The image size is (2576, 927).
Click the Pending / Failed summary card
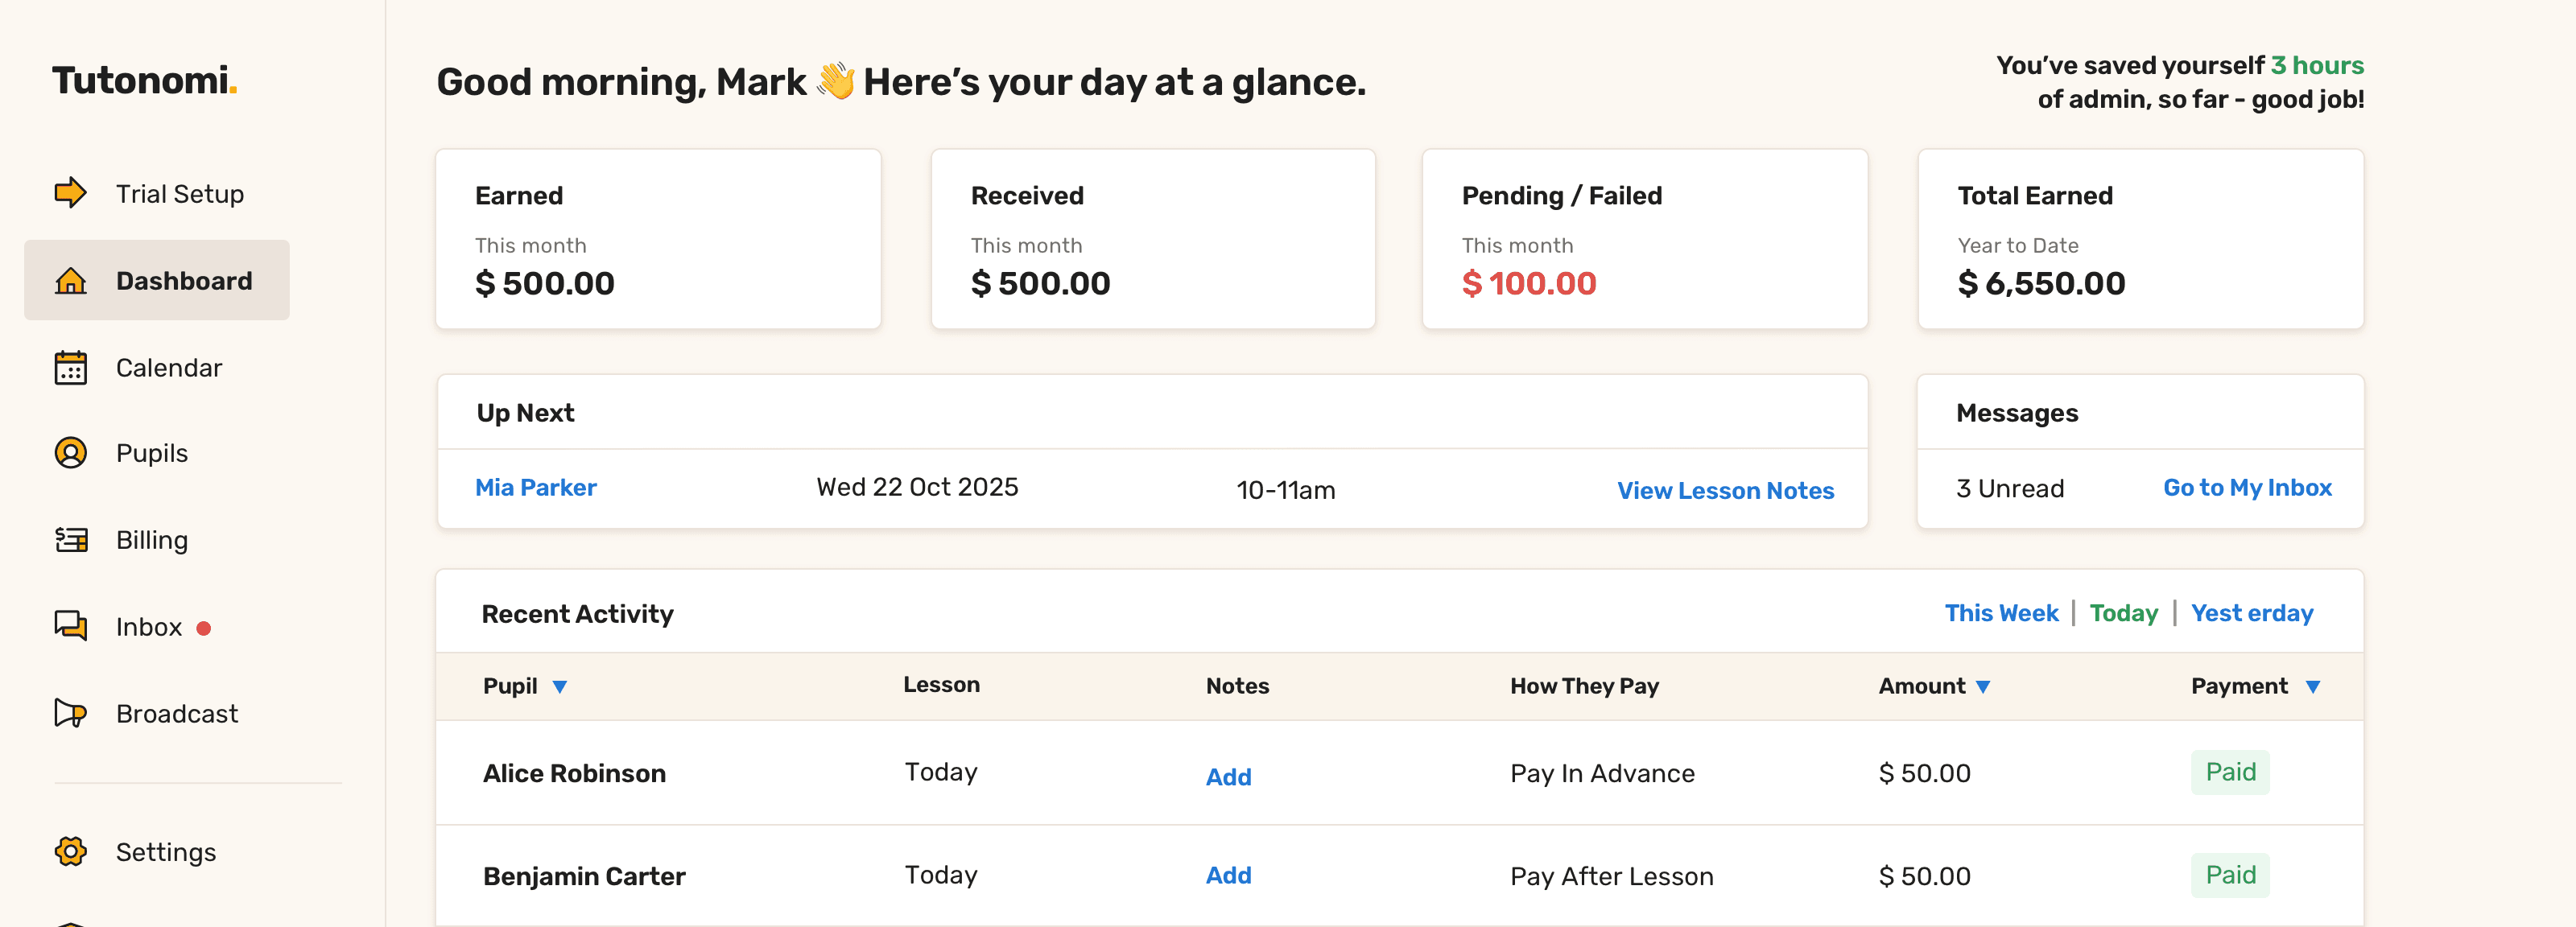pyautogui.click(x=1644, y=239)
